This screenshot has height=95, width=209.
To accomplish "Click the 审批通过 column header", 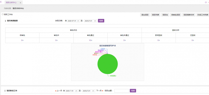I will point(90,35).
